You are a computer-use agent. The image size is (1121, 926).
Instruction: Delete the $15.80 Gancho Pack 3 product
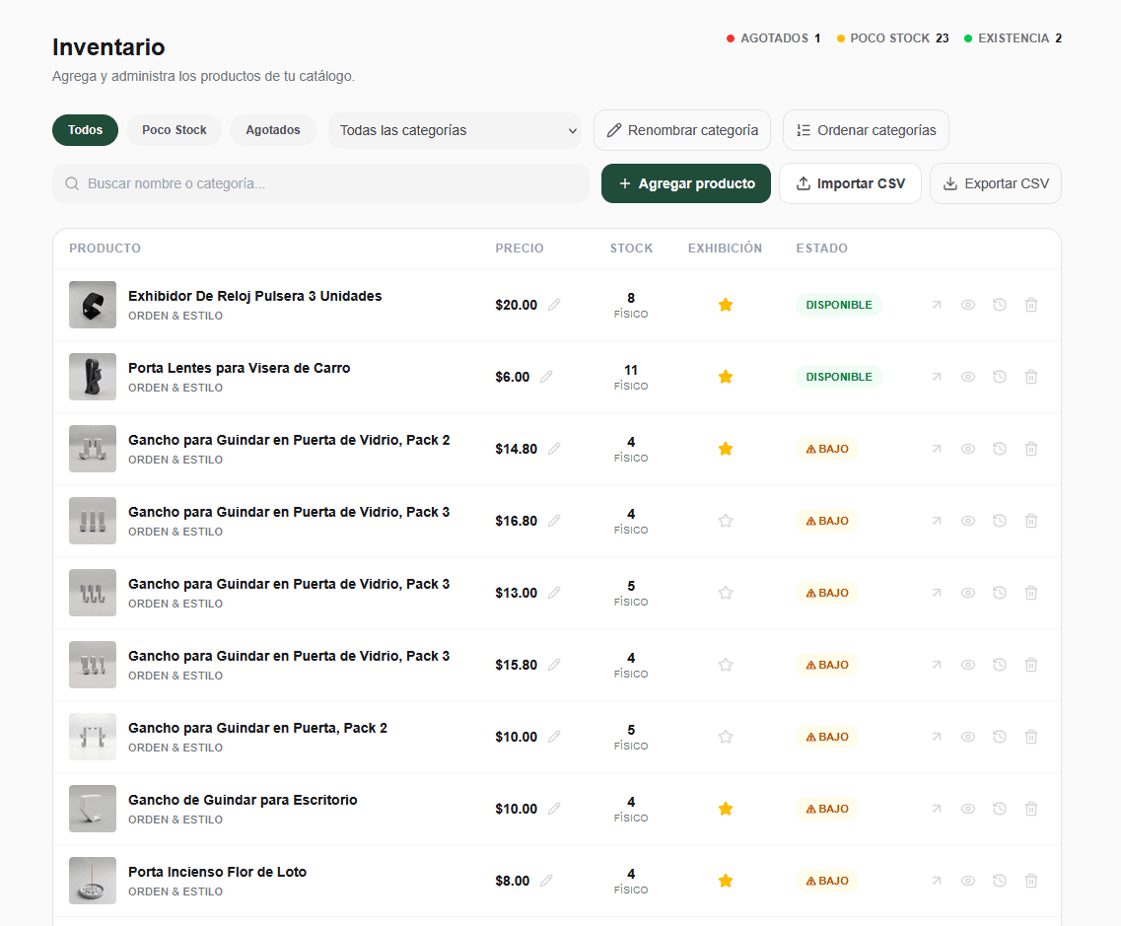point(1031,665)
